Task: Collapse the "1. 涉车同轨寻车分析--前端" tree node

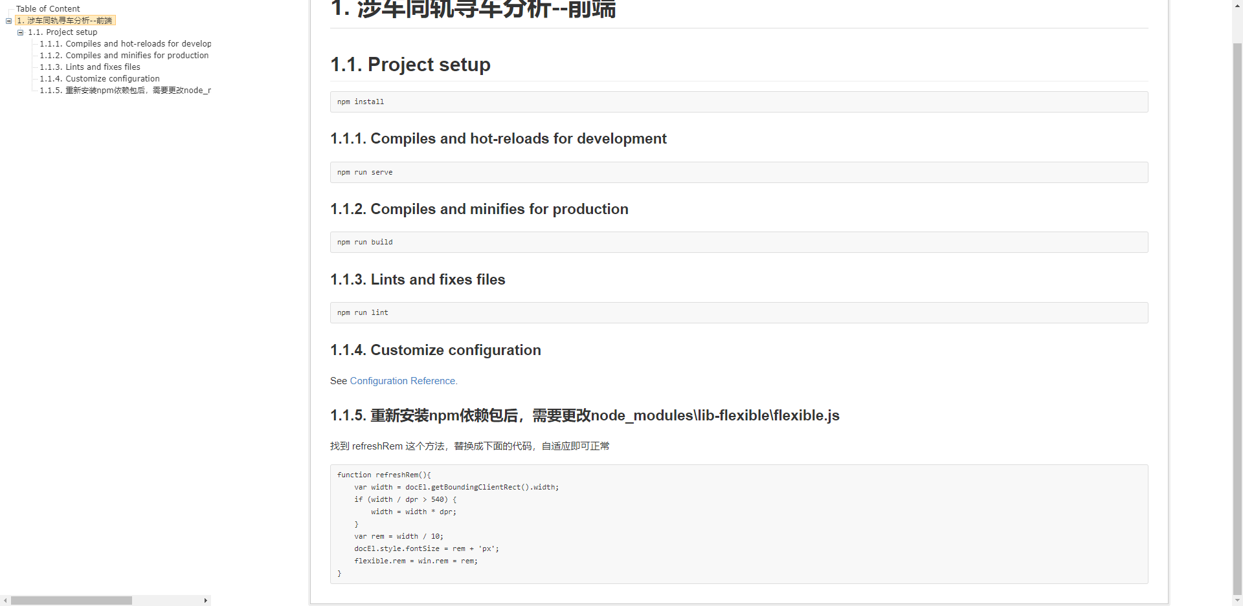Action: pyautogui.click(x=8, y=20)
